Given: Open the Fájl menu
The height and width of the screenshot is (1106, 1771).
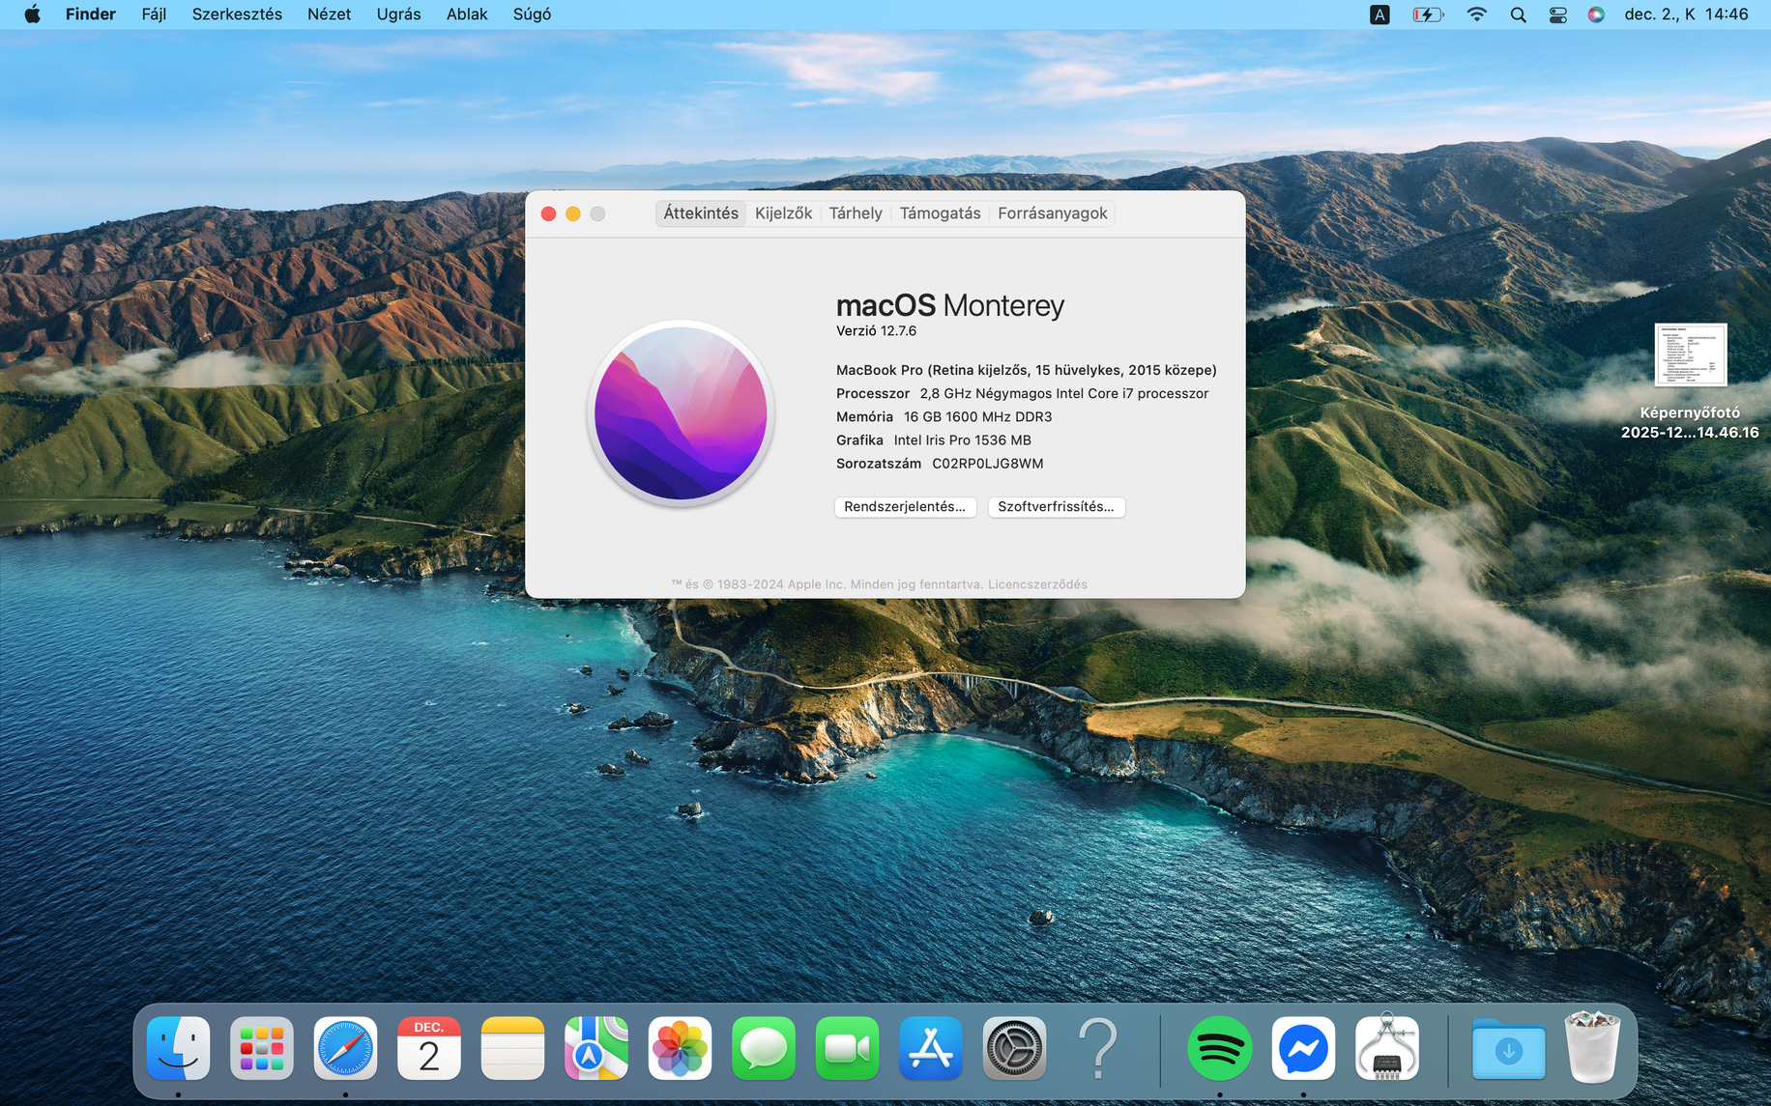Looking at the screenshot, I should tap(154, 14).
